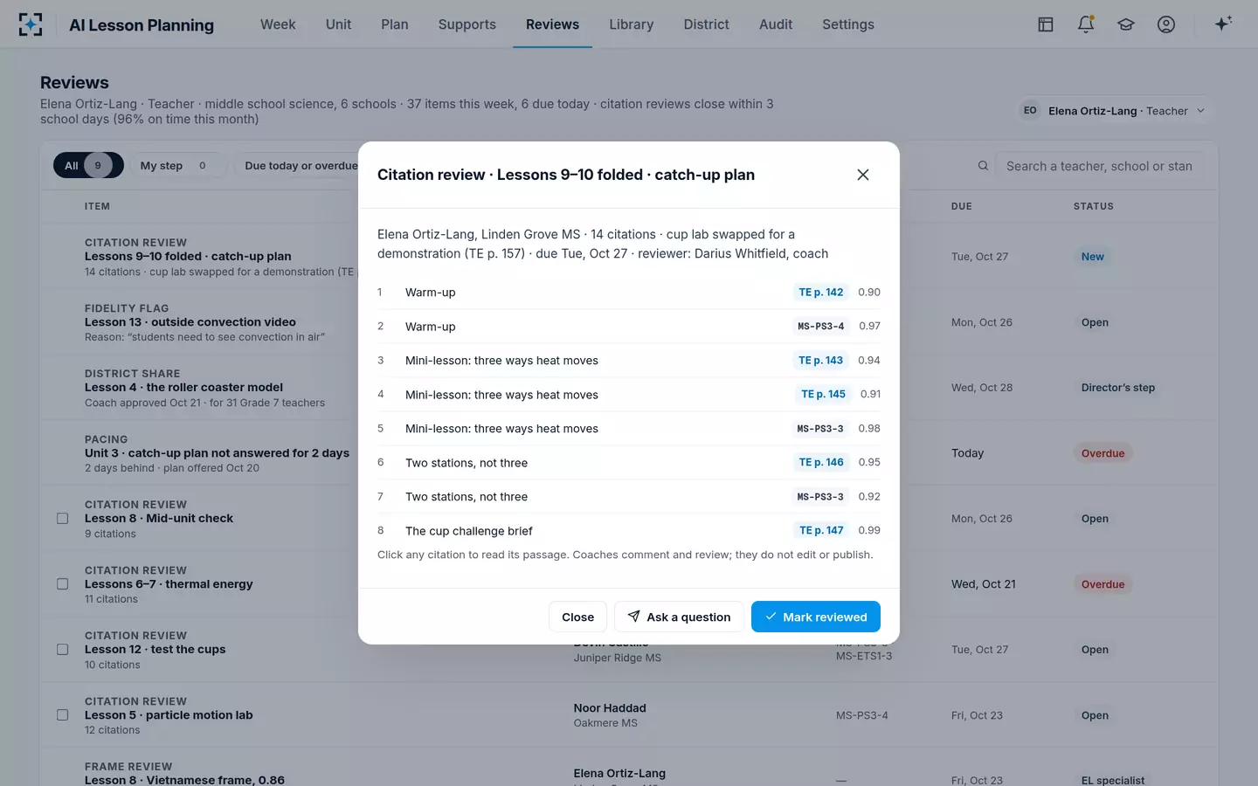Open the District tab

click(x=706, y=24)
